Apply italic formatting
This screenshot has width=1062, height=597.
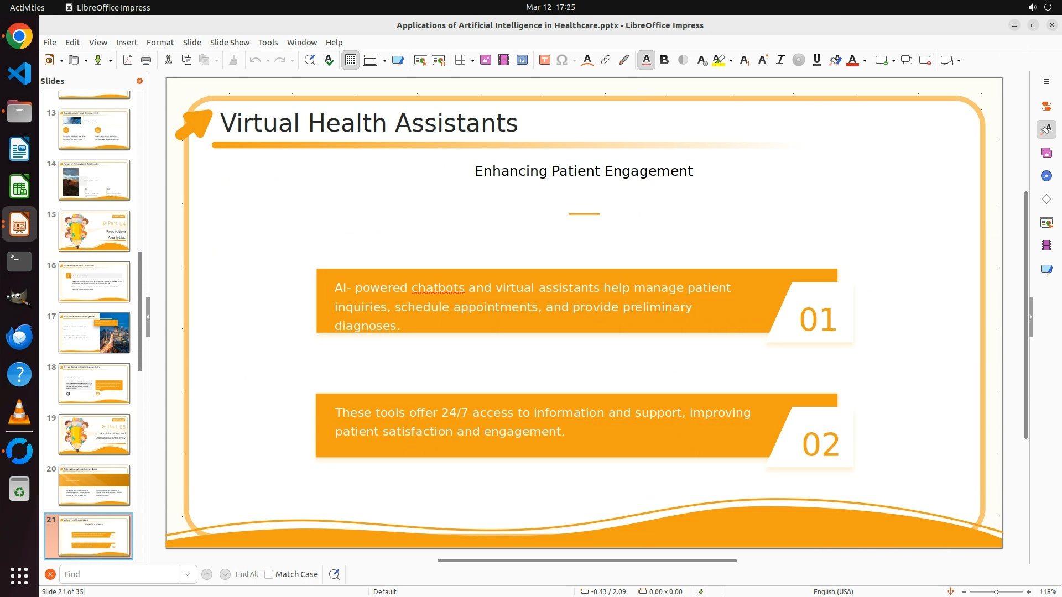(780, 60)
